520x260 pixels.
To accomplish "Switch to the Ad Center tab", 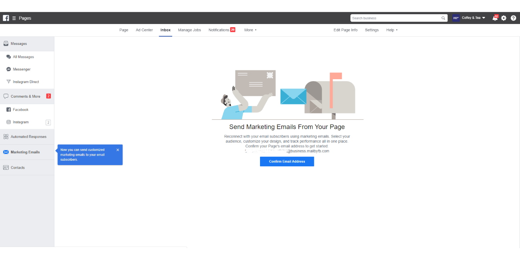I will [x=144, y=30].
